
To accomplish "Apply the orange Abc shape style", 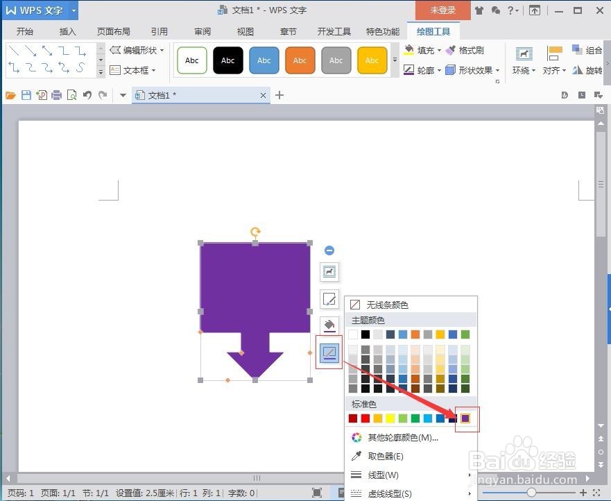I will point(300,60).
